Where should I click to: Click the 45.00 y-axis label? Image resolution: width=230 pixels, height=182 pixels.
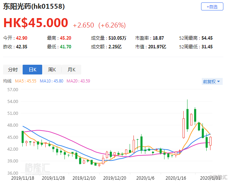[x=13, y=137]
